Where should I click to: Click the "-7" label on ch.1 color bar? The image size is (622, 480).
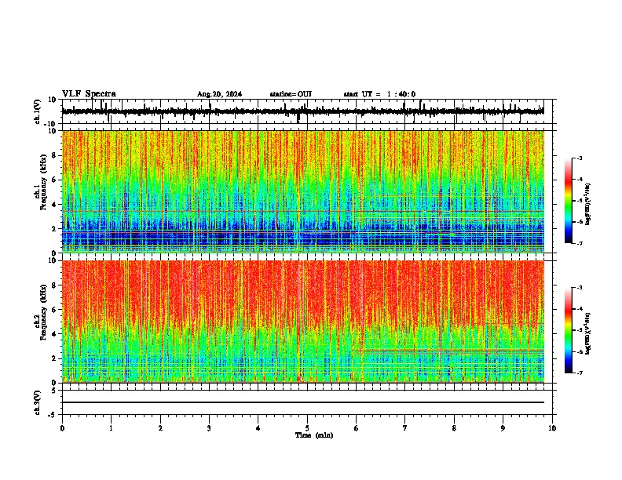coord(579,243)
